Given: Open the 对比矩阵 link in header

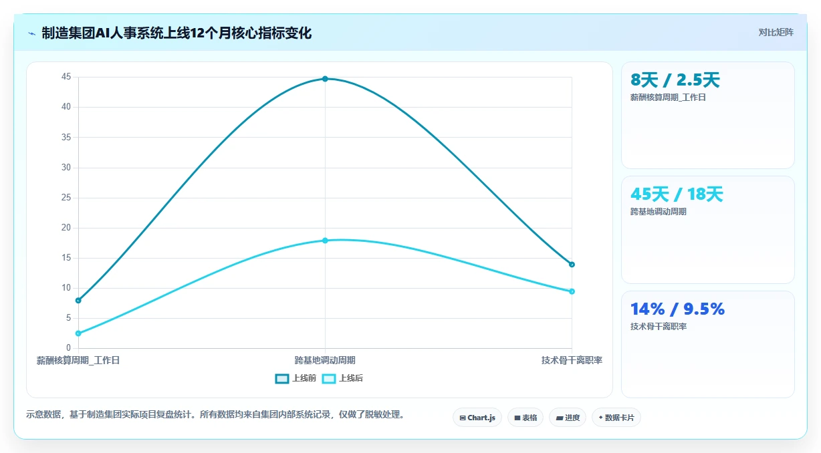Looking at the screenshot, I should pos(776,33).
